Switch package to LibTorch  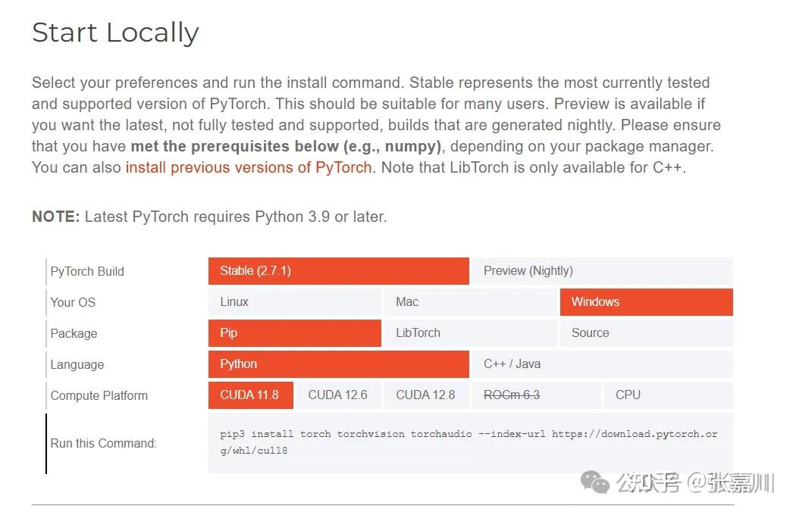point(470,332)
